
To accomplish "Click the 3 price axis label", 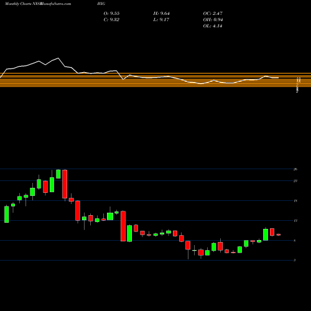I will 295,260.
